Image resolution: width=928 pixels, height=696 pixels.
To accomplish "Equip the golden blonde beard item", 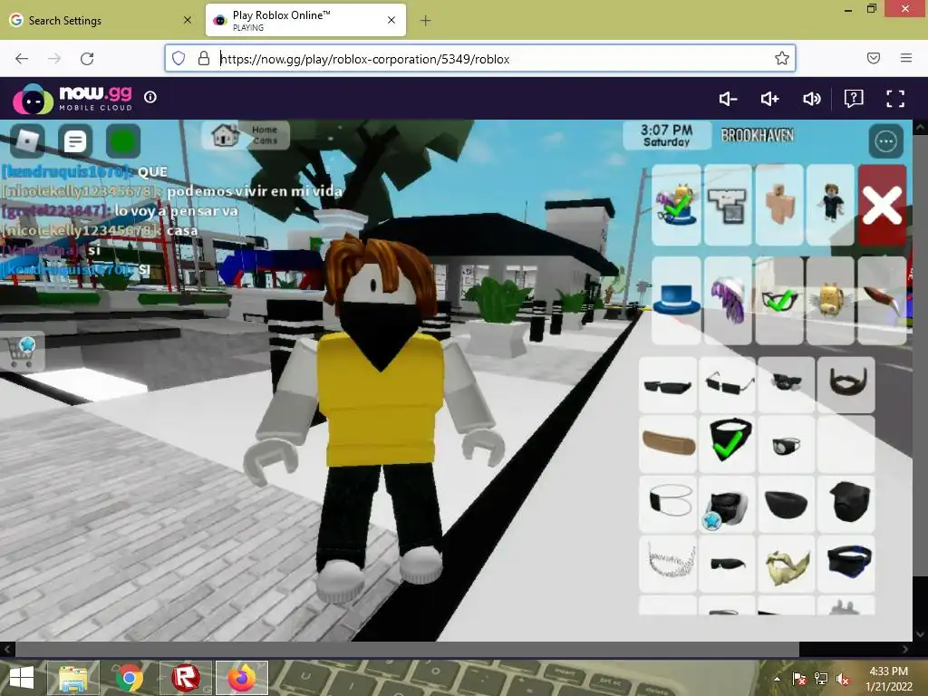I will tap(787, 564).
